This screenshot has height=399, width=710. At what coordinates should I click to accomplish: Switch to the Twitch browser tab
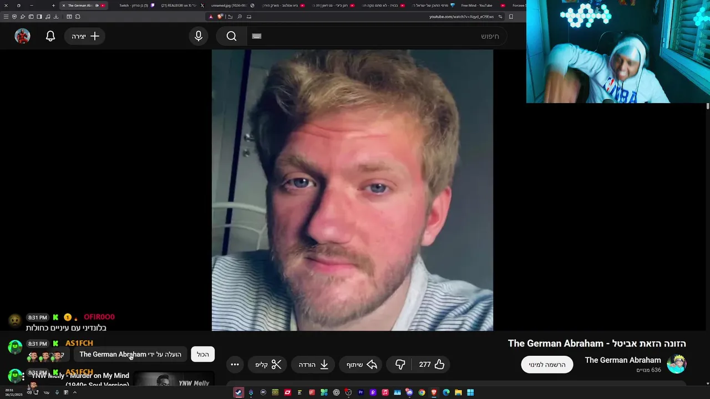tap(136, 6)
